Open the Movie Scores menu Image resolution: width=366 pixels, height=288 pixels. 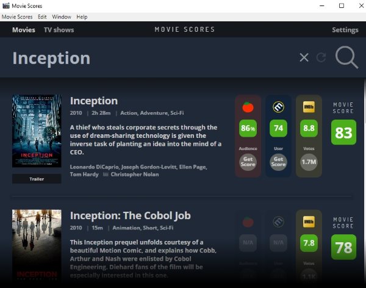pyautogui.click(x=17, y=17)
